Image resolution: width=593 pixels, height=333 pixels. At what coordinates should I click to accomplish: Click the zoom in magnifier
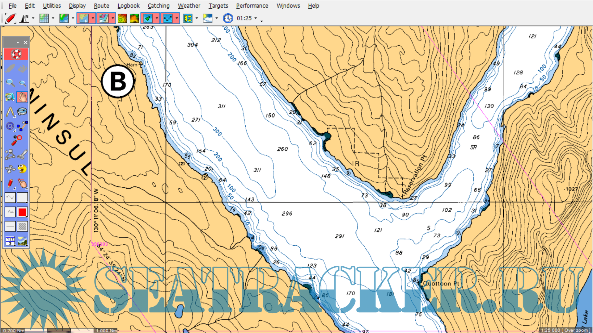(10, 83)
